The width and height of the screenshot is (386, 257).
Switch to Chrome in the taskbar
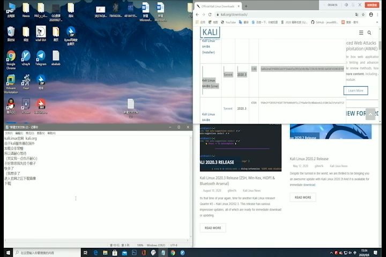click(173, 253)
